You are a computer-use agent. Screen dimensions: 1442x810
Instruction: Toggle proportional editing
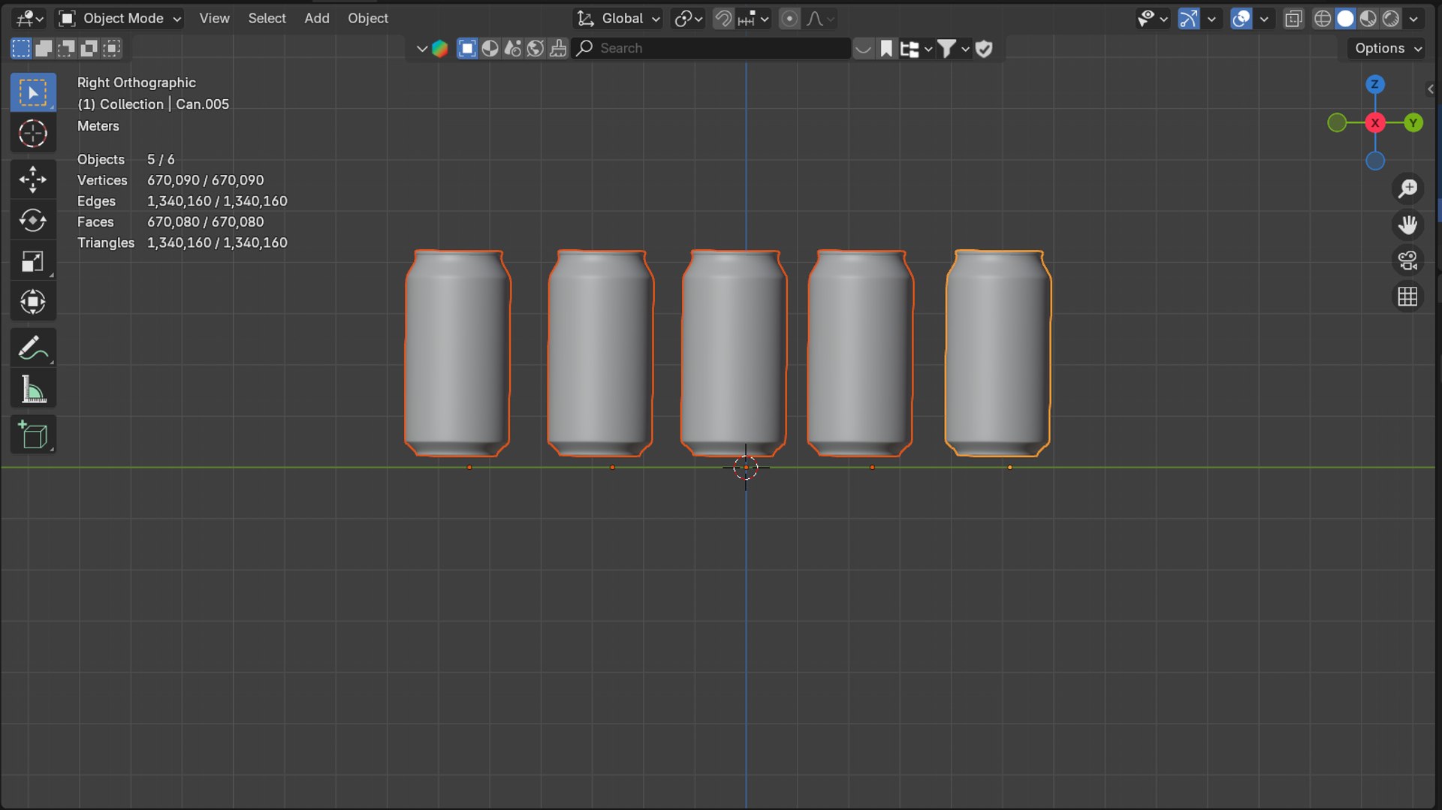pos(789,19)
